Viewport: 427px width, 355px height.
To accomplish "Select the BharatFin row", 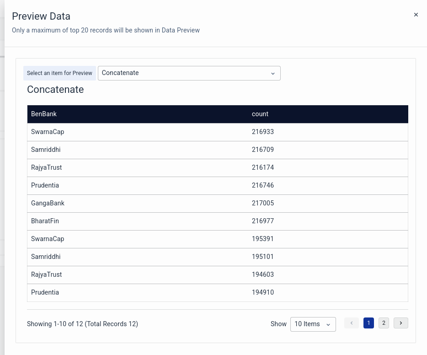I will pos(45,221).
